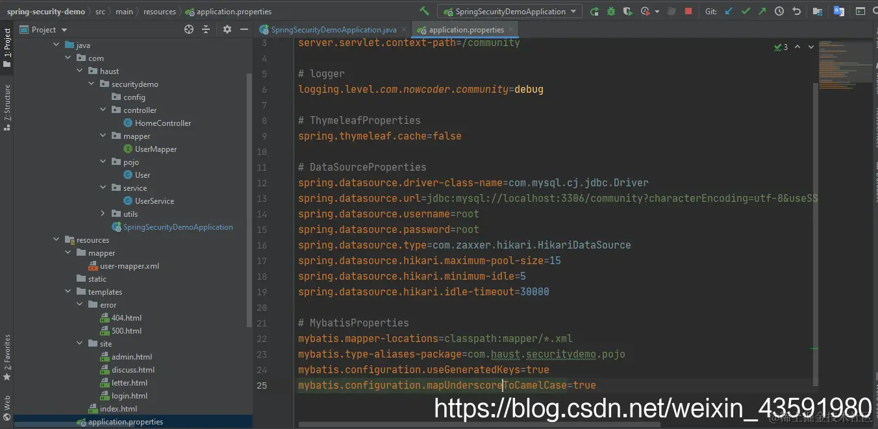Click Git Push green arrow
878x429 pixels.
[x=762, y=12]
